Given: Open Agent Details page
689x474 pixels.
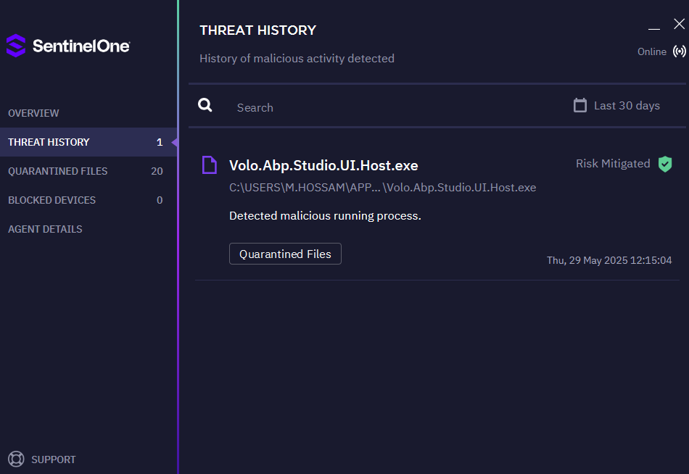Looking at the screenshot, I should pos(45,229).
